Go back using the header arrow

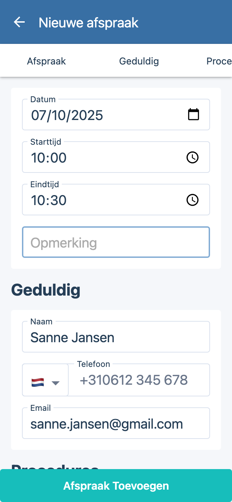click(x=19, y=22)
